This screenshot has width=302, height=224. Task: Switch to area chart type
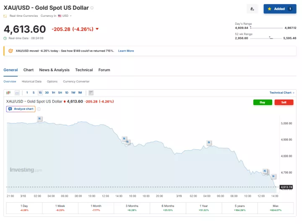click(17, 93)
